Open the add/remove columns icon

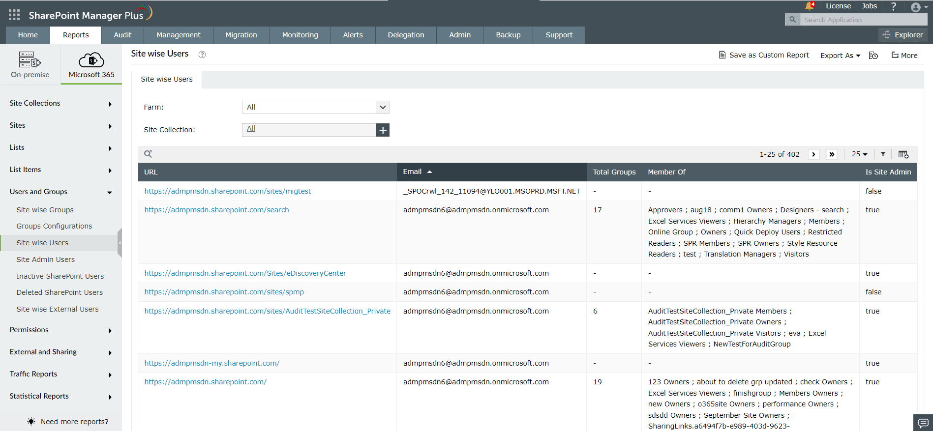pyautogui.click(x=903, y=154)
